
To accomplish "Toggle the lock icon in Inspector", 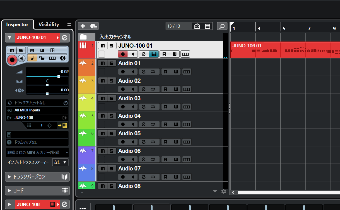I will point(42,58).
